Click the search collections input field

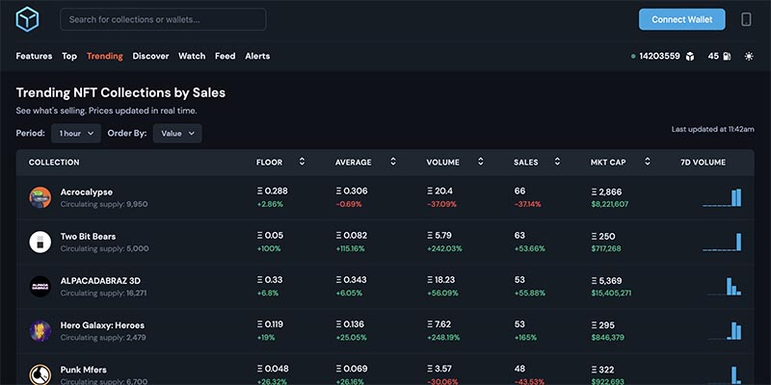[163, 19]
